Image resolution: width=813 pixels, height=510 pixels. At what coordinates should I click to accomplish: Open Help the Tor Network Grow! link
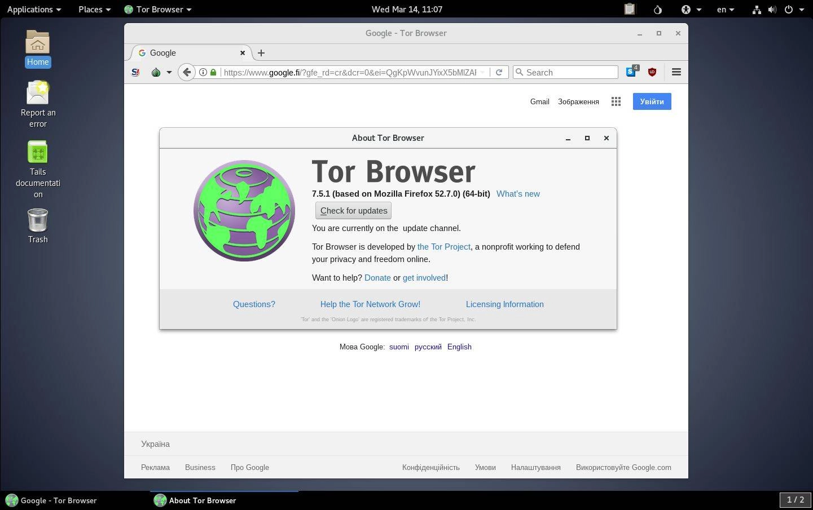click(370, 304)
